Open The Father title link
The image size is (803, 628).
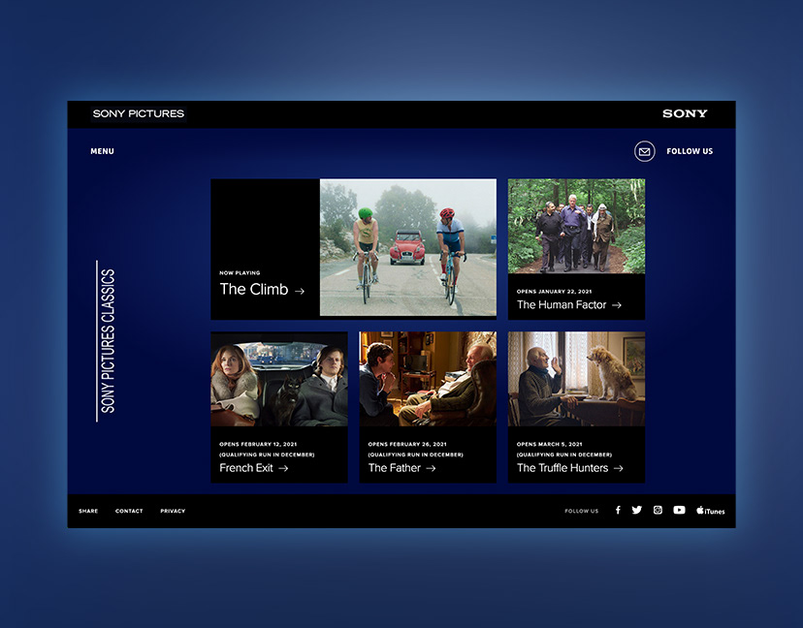(x=395, y=468)
